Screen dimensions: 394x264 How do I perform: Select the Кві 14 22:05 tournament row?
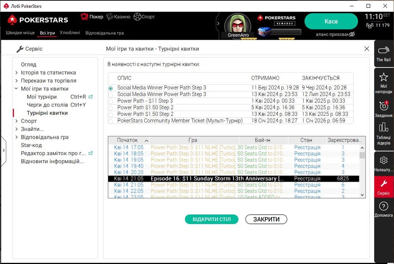[234, 191]
